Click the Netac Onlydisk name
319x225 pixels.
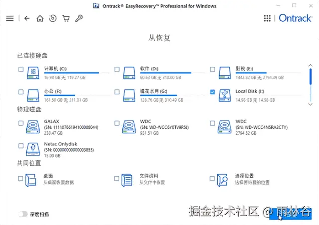(x=61, y=144)
